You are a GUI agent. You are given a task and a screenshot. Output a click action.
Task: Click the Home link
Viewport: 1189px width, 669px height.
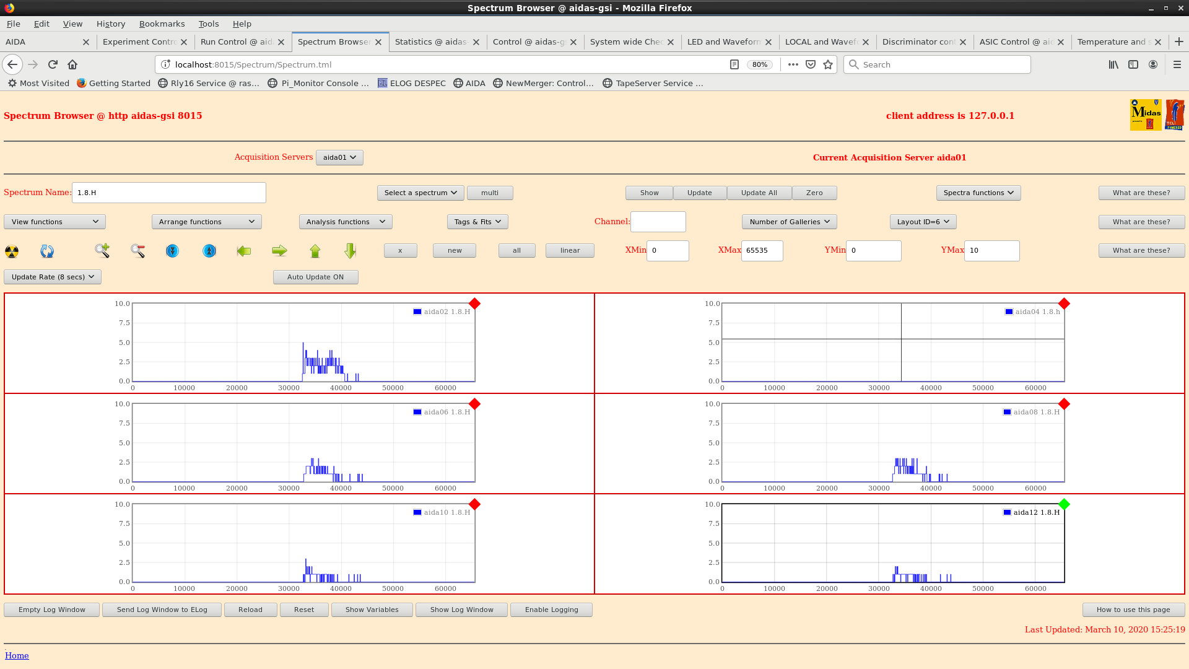click(x=17, y=655)
